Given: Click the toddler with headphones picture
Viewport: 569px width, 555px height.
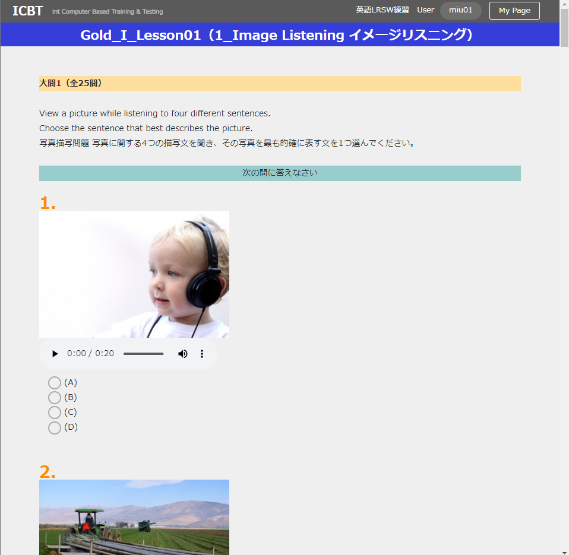Looking at the screenshot, I should pyautogui.click(x=134, y=274).
